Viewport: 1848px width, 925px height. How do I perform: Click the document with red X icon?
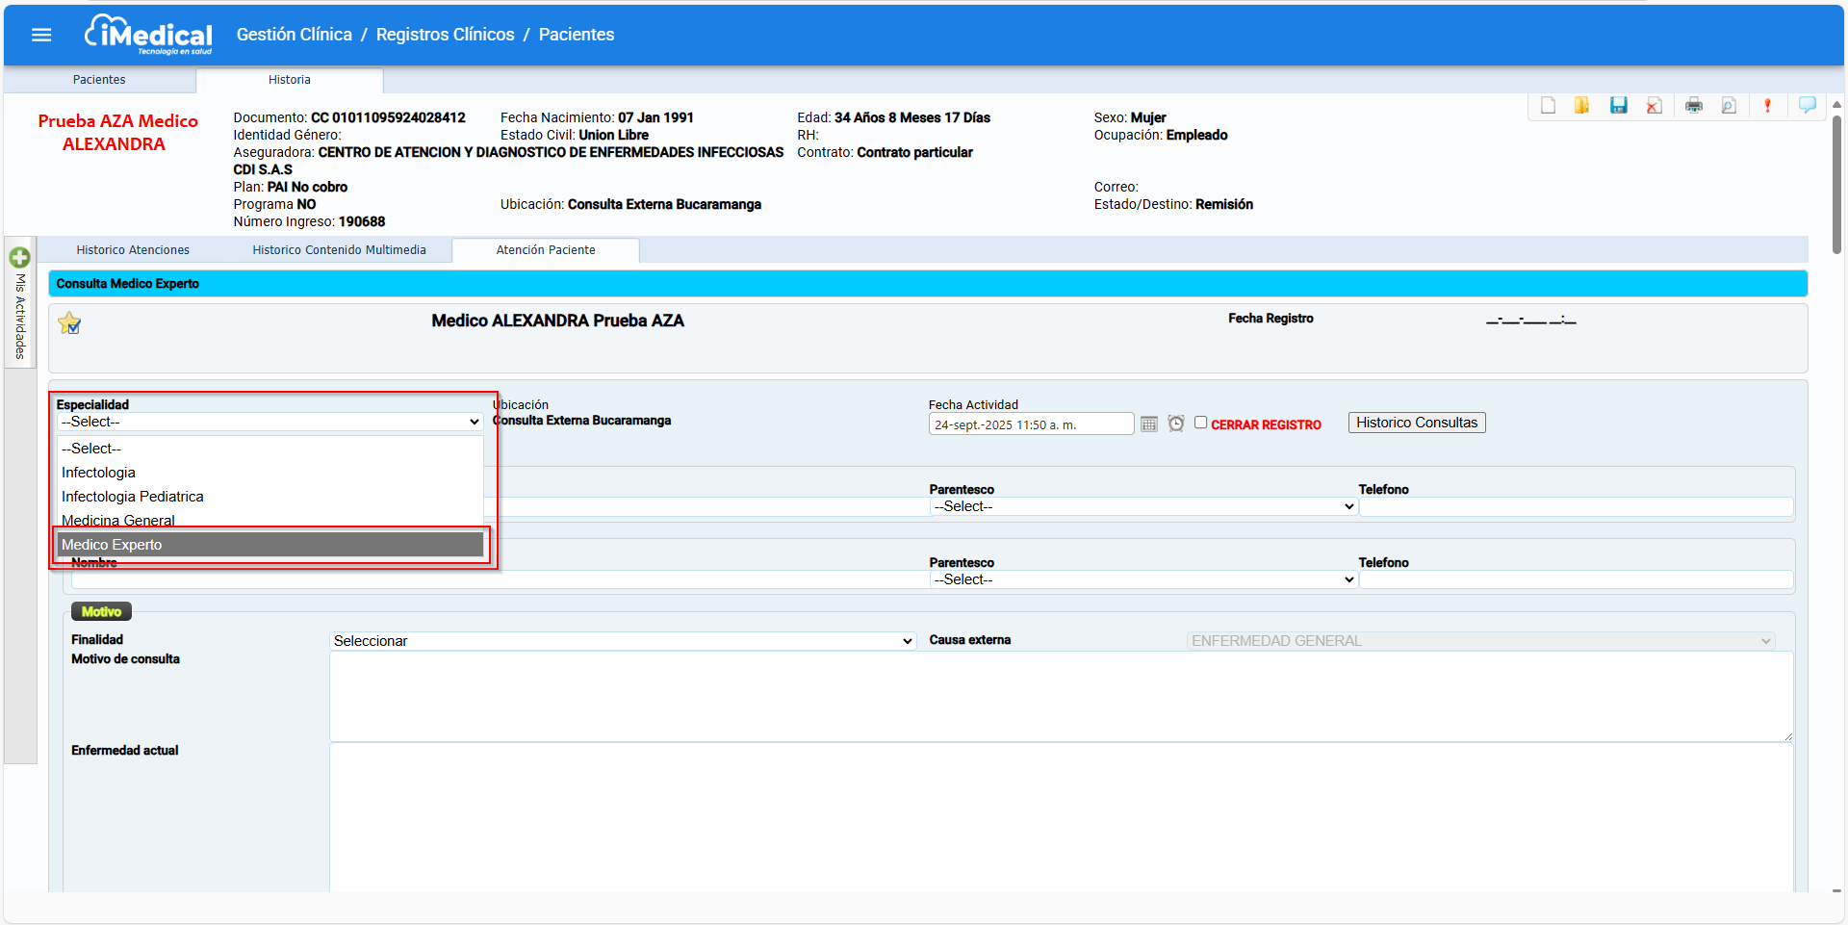point(1654,106)
